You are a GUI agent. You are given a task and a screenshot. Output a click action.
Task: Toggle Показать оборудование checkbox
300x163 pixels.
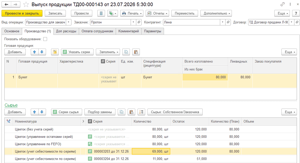pos(45,39)
